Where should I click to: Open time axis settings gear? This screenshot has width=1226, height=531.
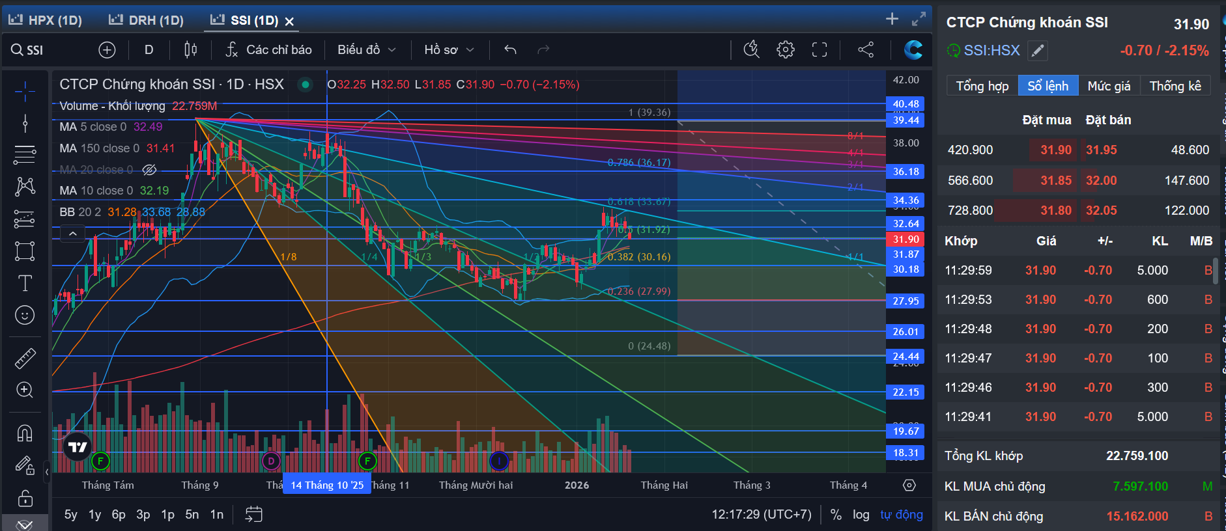909,485
